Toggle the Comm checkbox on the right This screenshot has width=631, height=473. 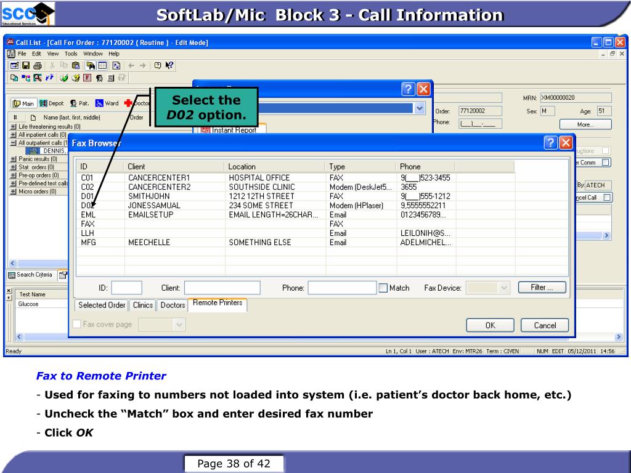coord(606,163)
